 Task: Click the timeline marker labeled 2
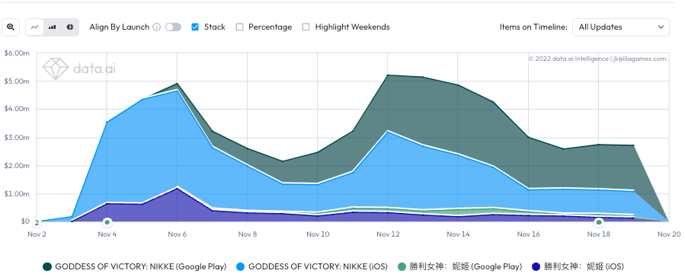pyautogui.click(x=37, y=222)
